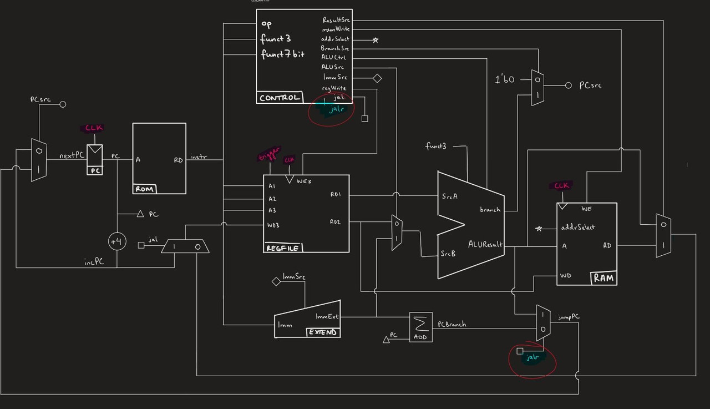Click the triangle PC connector below the ROM
The width and height of the screenshot is (710, 409).
point(140,214)
